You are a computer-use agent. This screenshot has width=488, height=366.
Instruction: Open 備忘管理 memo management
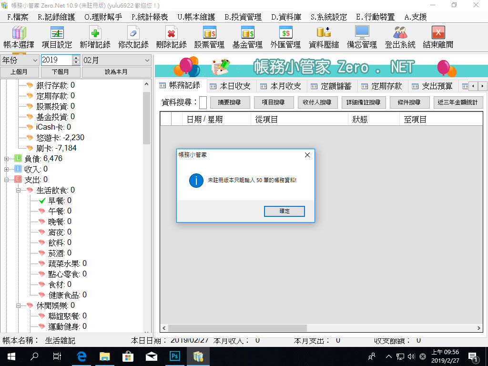pyautogui.click(x=362, y=37)
